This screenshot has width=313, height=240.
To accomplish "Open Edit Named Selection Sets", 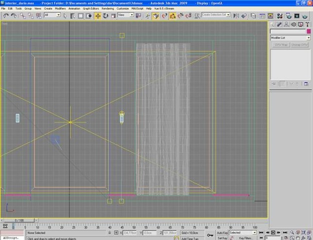I will click(197, 15).
